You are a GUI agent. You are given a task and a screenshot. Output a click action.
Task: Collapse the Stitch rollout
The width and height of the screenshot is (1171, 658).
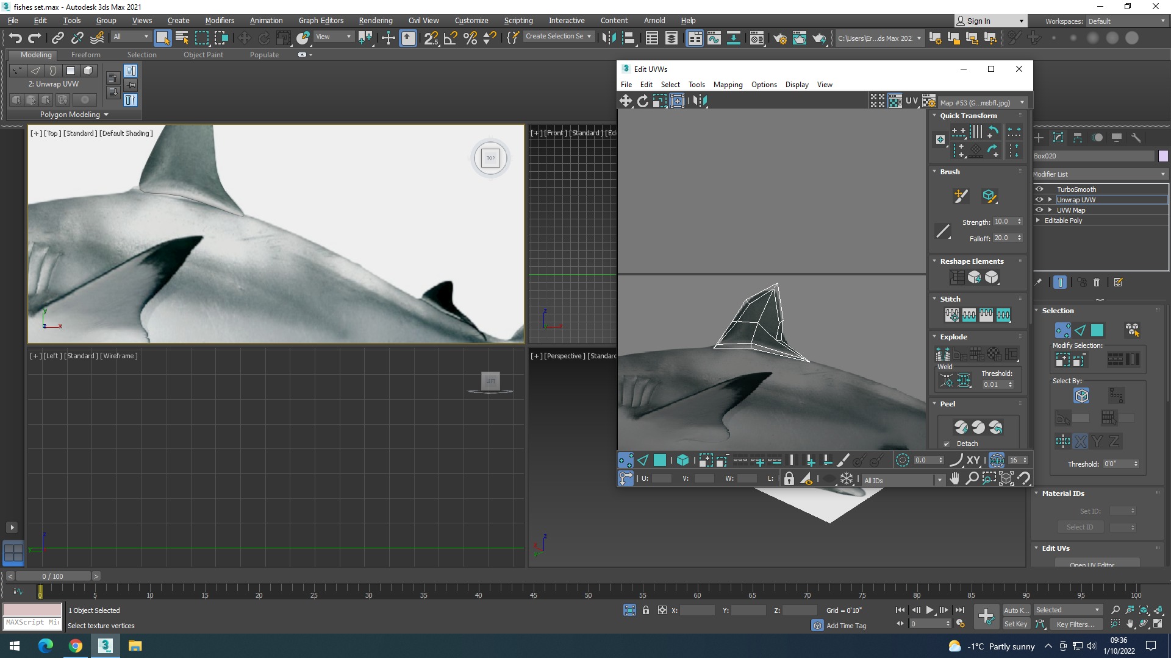point(934,299)
